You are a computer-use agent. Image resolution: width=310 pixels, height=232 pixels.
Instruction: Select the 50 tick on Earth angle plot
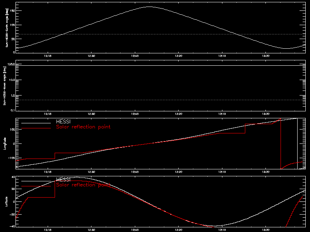pyautogui.click(x=13, y=39)
